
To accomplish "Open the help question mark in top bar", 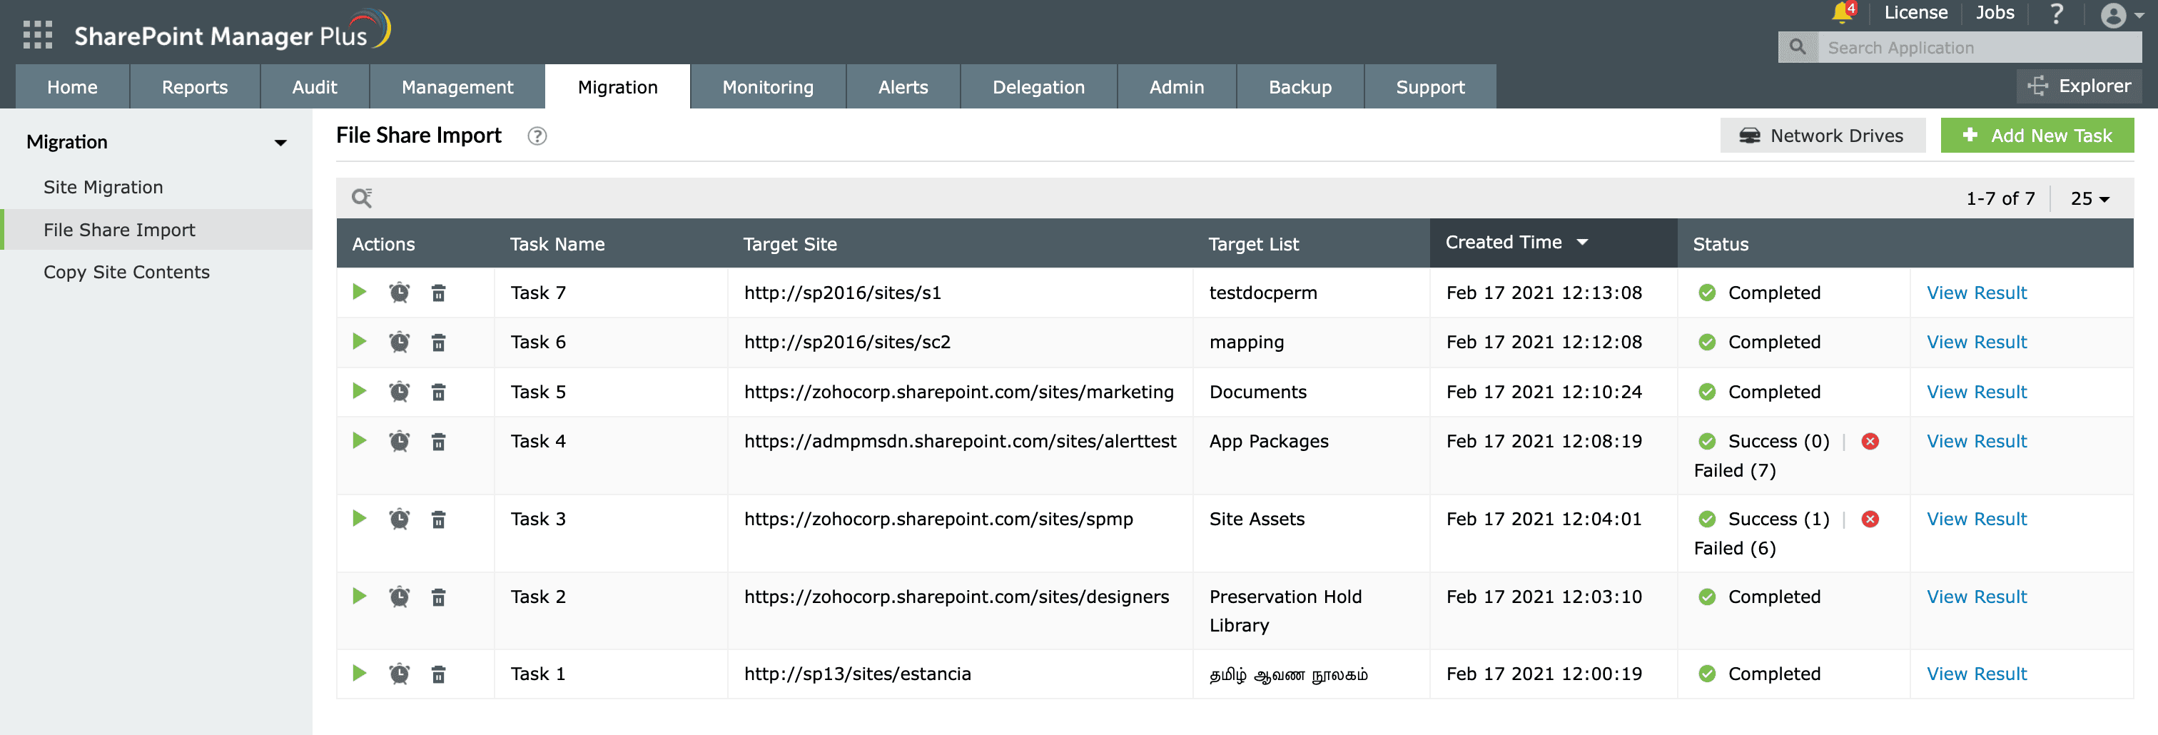I will point(2057,13).
